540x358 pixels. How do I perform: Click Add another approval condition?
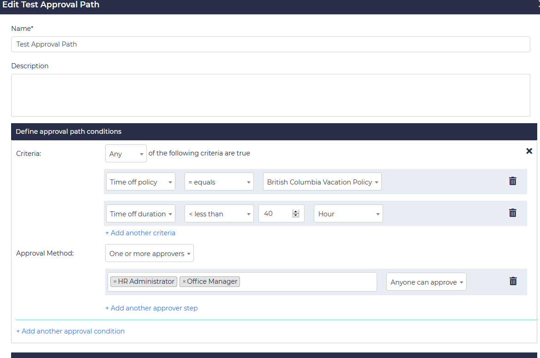coord(70,331)
